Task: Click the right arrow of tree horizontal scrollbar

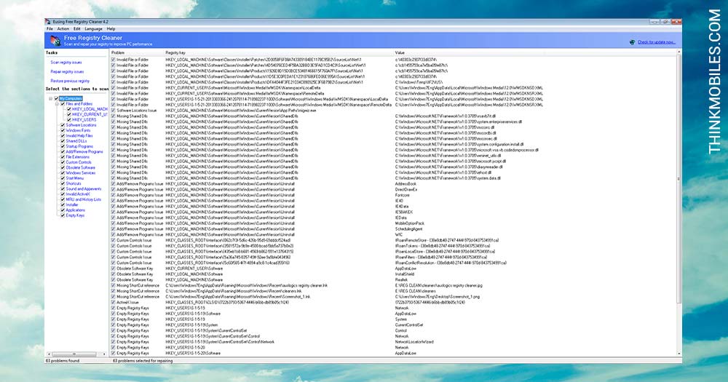Action: [104, 354]
